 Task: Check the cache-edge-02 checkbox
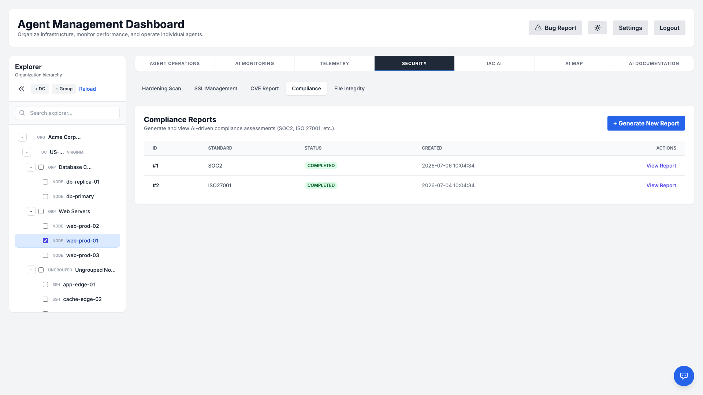click(45, 299)
